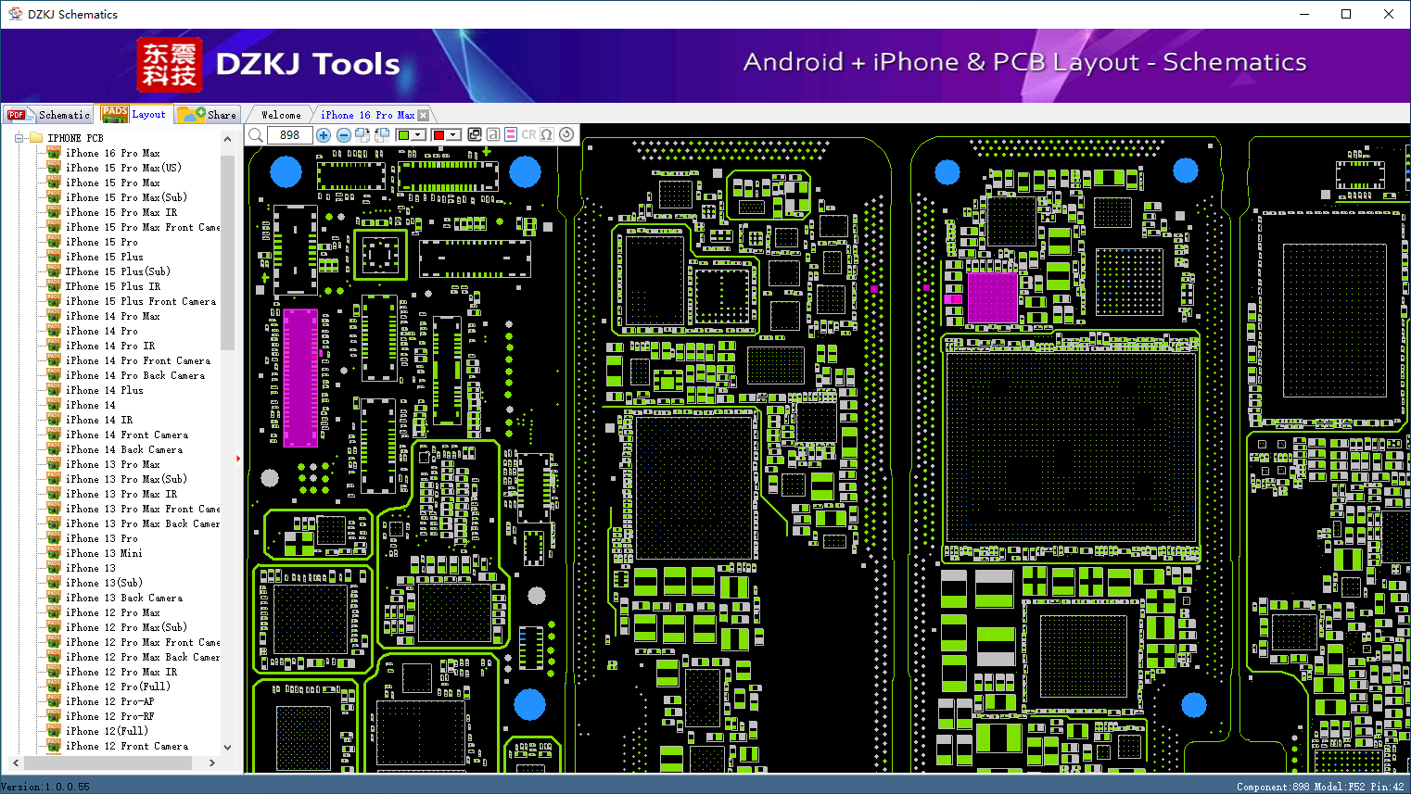Click the tree horizontal scroll-right arrow
Viewport: 1411px width, 794px height.
point(212,763)
